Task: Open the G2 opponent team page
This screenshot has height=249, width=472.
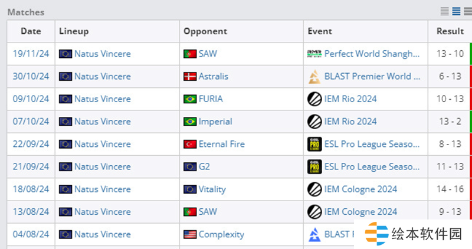Action: pos(204,167)
